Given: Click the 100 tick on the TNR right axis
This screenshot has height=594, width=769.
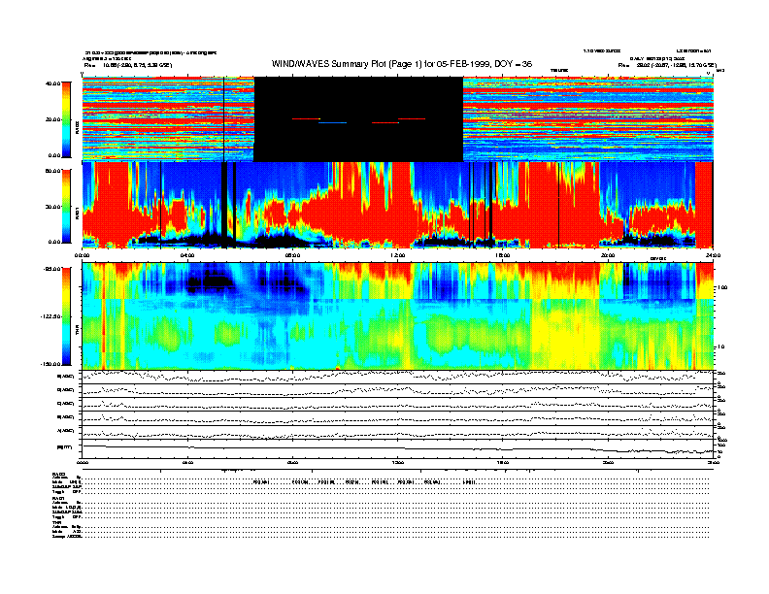Looking at the screenshot, I should (721, 287).
